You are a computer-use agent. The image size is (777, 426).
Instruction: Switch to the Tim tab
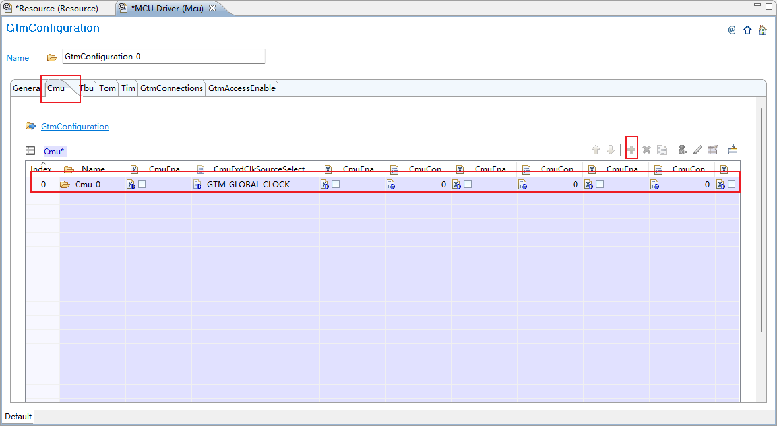[128, 88]
